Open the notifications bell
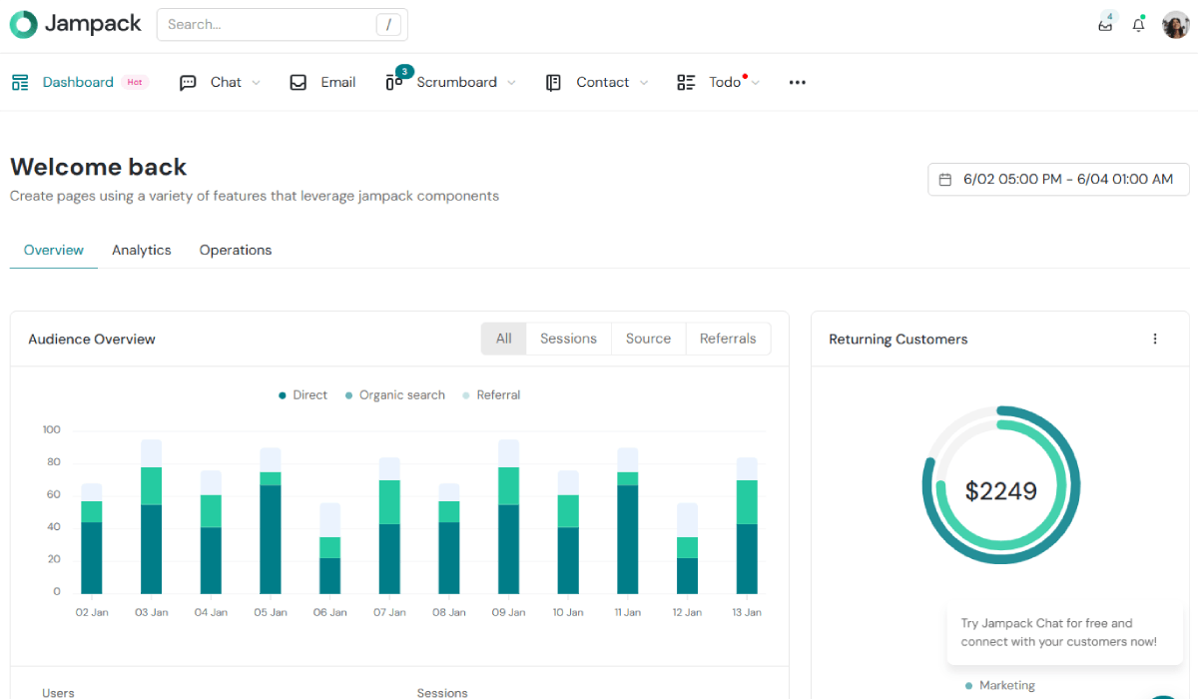The image size is (1198, 699). pos(1138,25)
